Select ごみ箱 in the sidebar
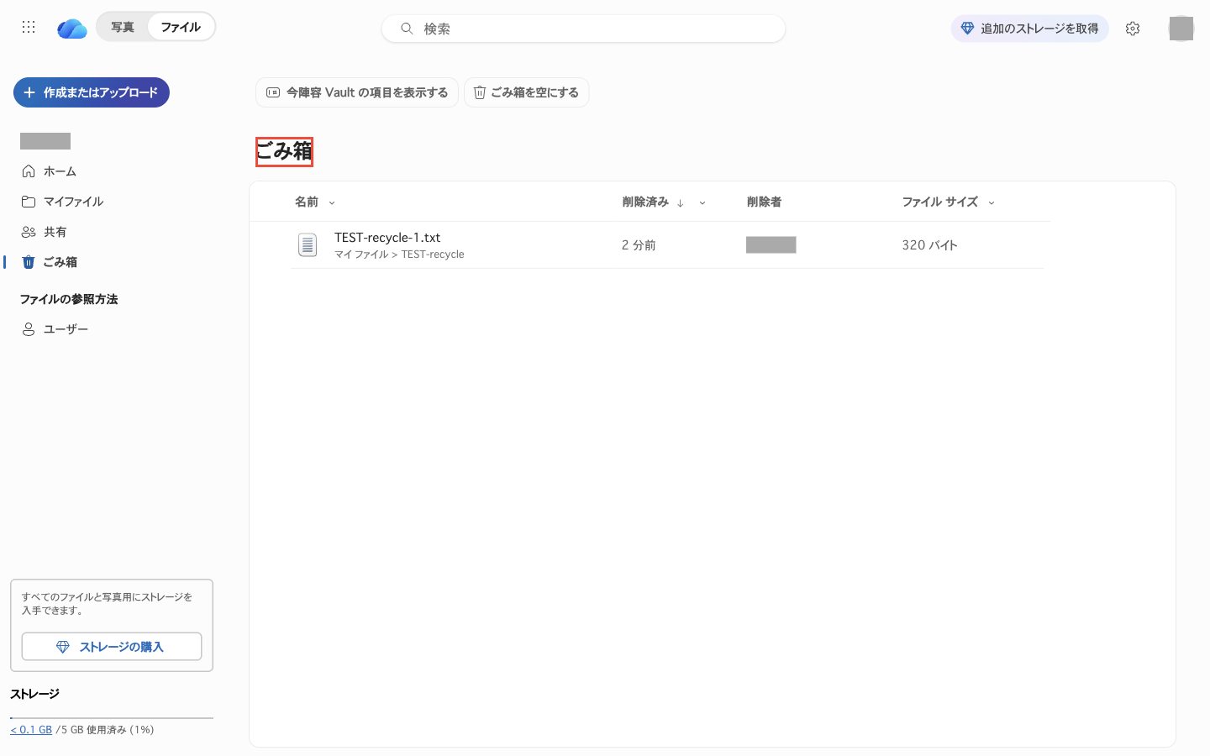The height and width of the screenshot is (756, 1210). pyautogui.click(x=60, y=262)
